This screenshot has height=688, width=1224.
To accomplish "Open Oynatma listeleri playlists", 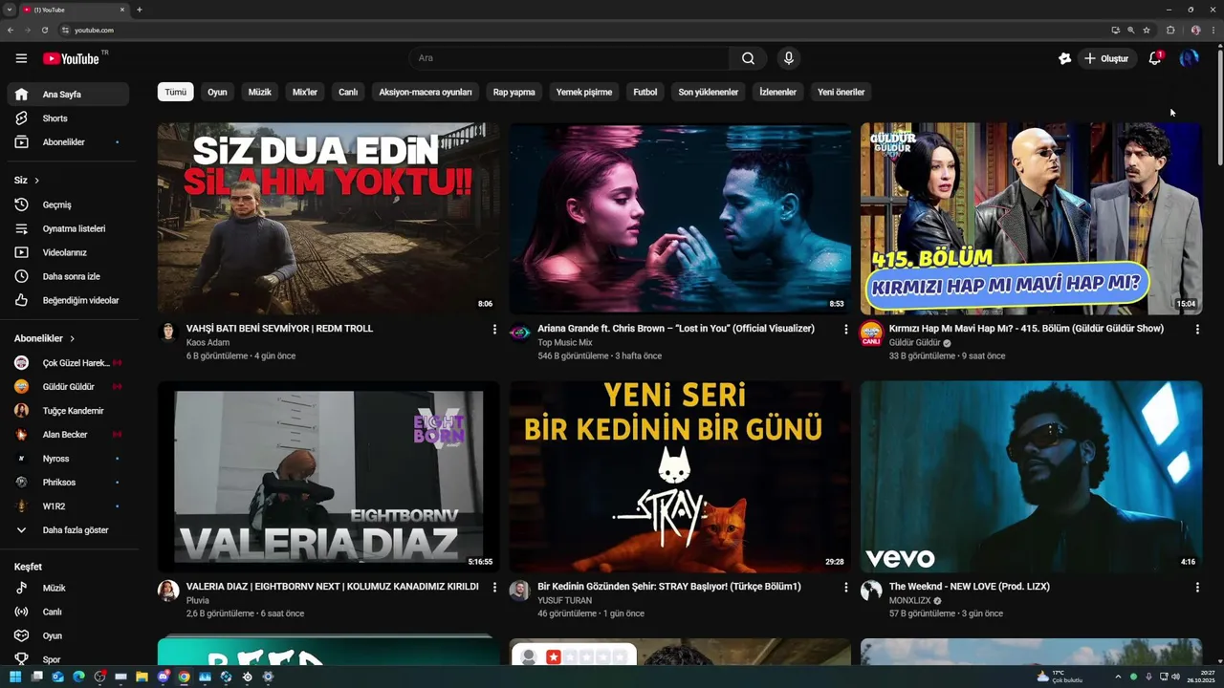I will (67, 228).
